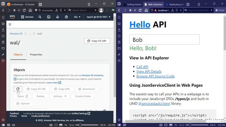Open AWS CloudShell icon in console header

(x=49, y=17)
